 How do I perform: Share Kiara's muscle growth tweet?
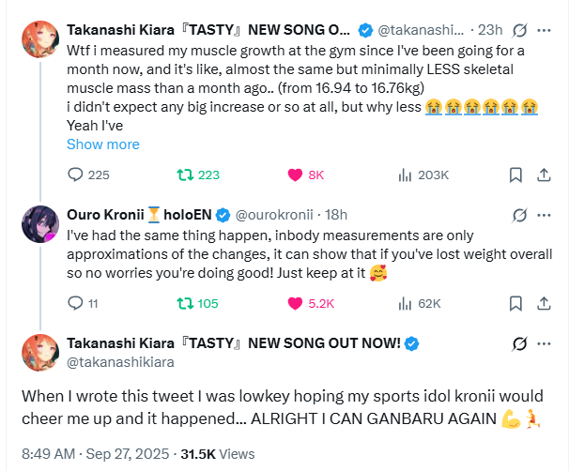coord(543,175)
